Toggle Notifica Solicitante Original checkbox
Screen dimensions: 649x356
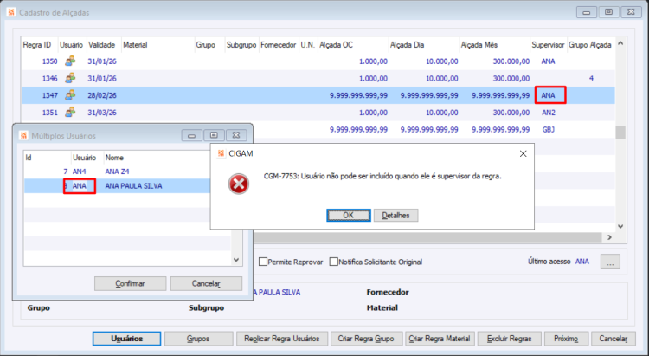tap(334, 262)
